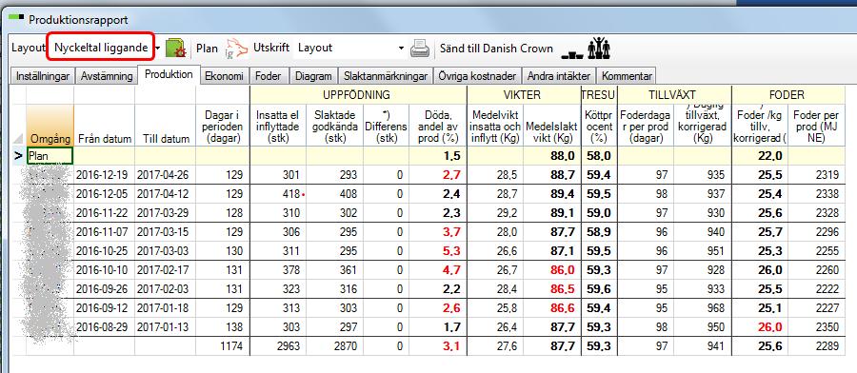Click the Plan row 88,0 weight cell
This screenshot has height=373, width=857.
[551, 156]
